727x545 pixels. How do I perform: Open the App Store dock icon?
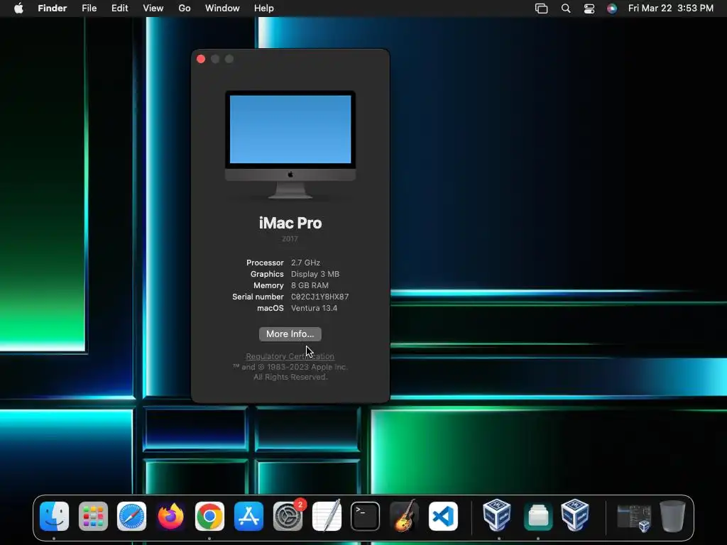click(x=248, y=516)
